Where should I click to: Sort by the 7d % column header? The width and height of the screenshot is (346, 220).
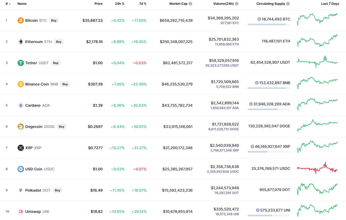pos(143,4)
